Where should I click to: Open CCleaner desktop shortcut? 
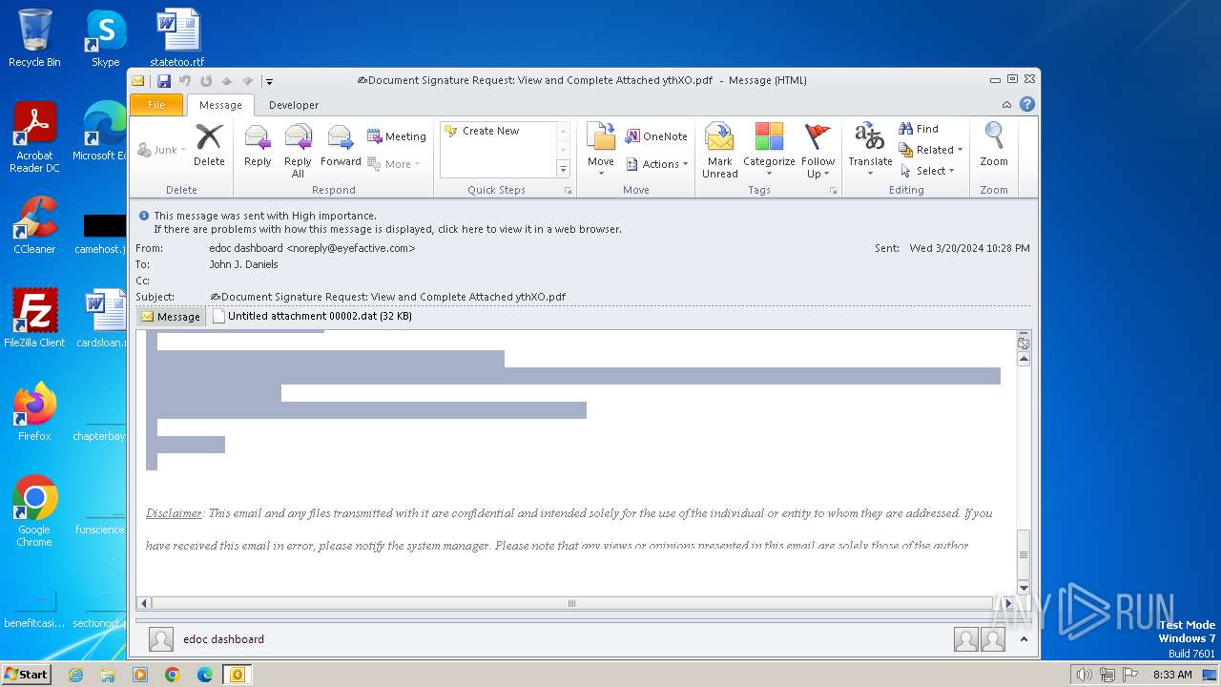point(34,225)
